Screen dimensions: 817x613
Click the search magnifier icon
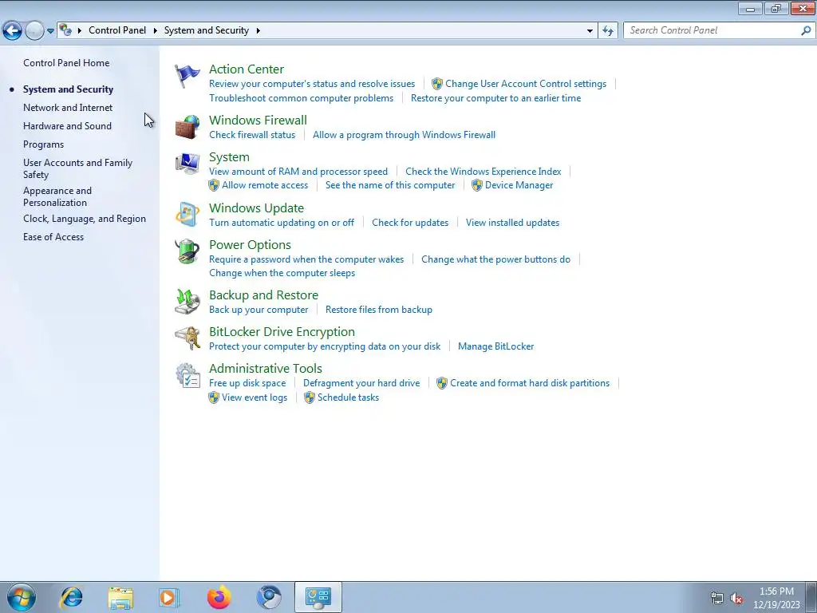point(806,30)
